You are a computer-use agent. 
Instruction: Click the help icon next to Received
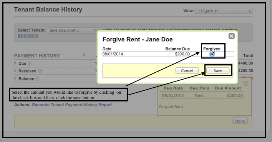(40, 71)
